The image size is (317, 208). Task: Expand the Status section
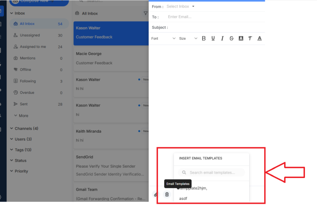[18, 161]
